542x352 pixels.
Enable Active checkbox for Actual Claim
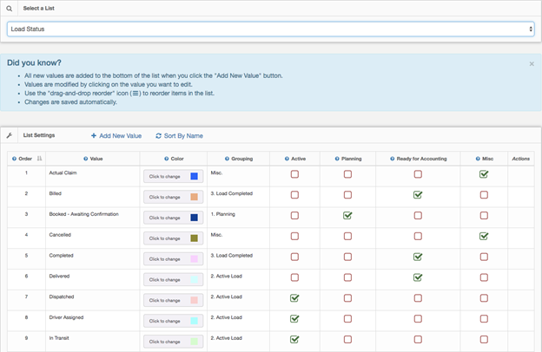[x=294, y=174]
